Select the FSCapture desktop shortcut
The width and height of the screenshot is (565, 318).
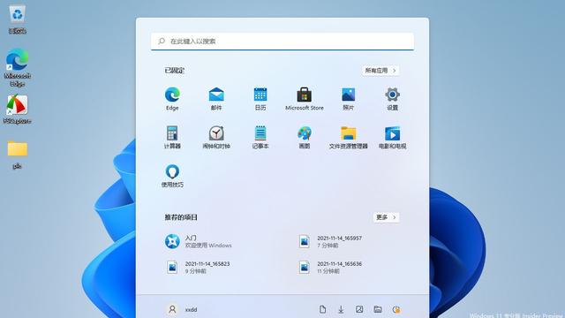click(x=18, y=110)
